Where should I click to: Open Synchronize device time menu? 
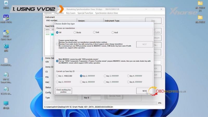pyautogui.click(x=107, y=13)
